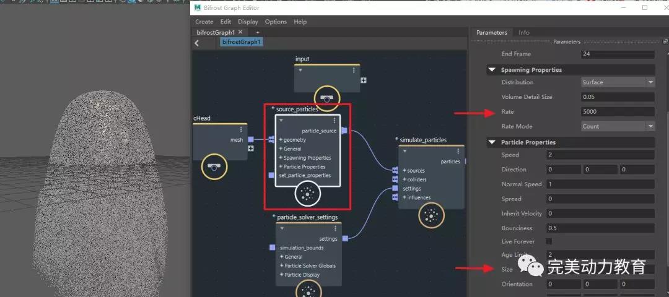Open the Rate Mode dropdown set to Count
This screenshot has height=297, width=669.
pos(618,126)
